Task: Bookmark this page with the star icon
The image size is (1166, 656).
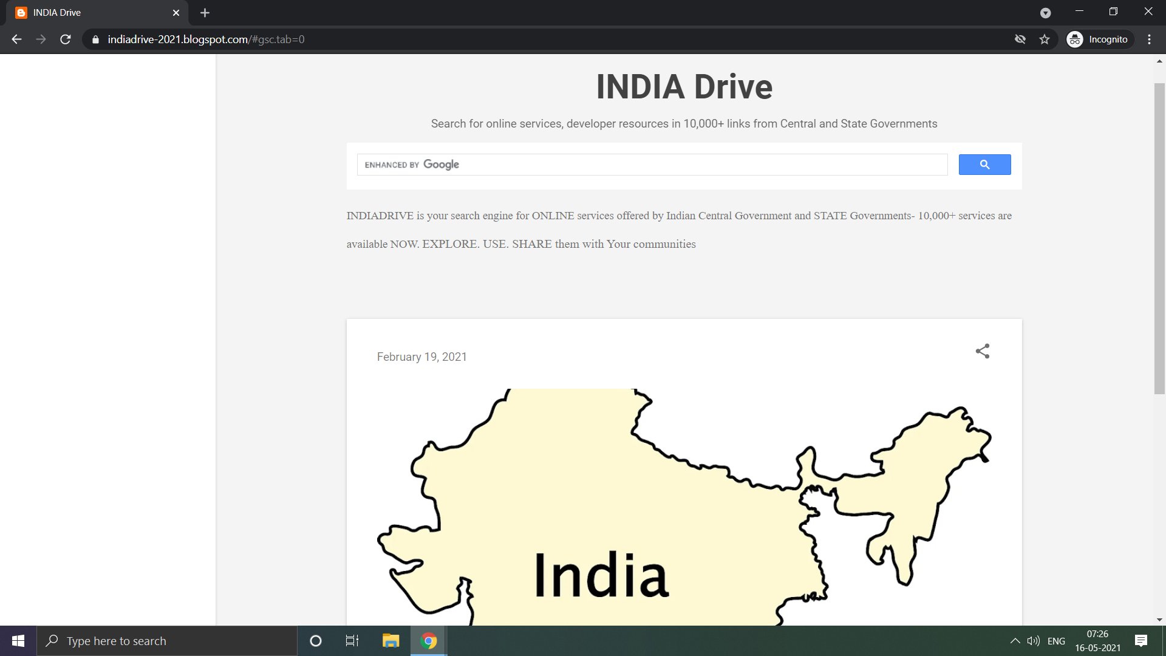Action: [x=1045, y=39]
